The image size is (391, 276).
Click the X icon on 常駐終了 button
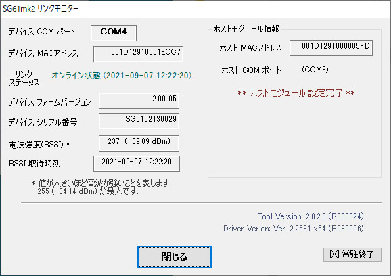(x=334, y=254)
